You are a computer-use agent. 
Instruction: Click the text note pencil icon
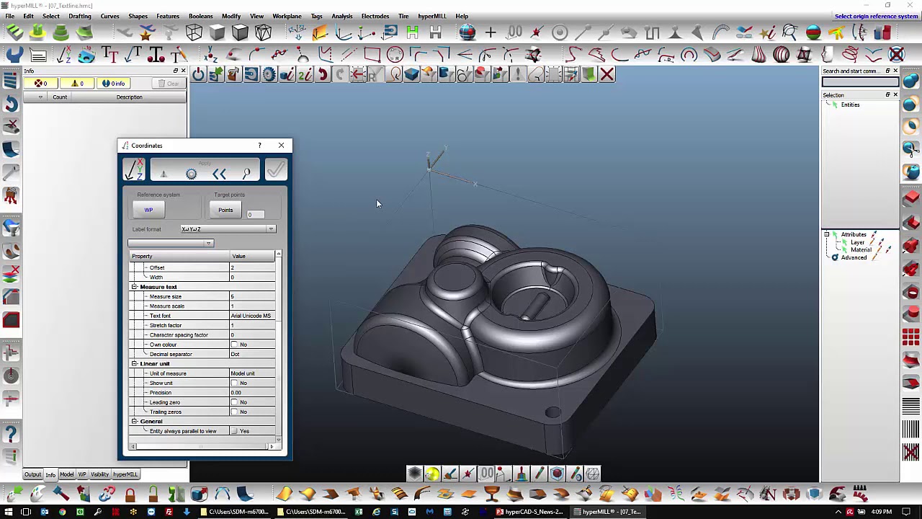[180, 55]
